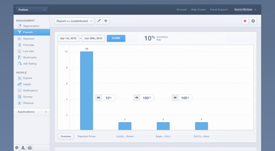Screen dimensions: 275x151
Task: Toggle the eye icon beside last 100%
Action: (175, 98)
